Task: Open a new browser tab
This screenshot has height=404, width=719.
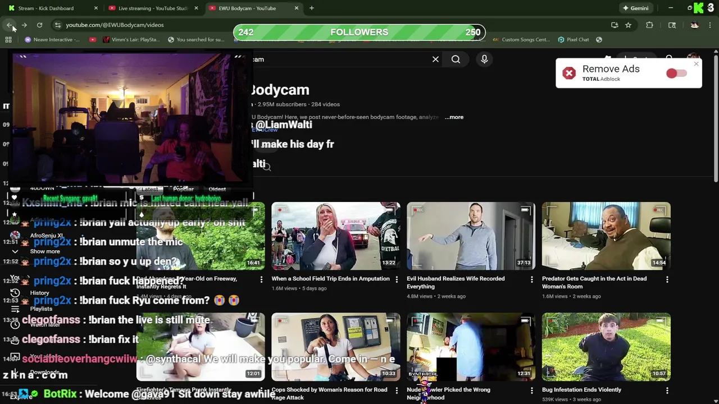Action: 311,8
